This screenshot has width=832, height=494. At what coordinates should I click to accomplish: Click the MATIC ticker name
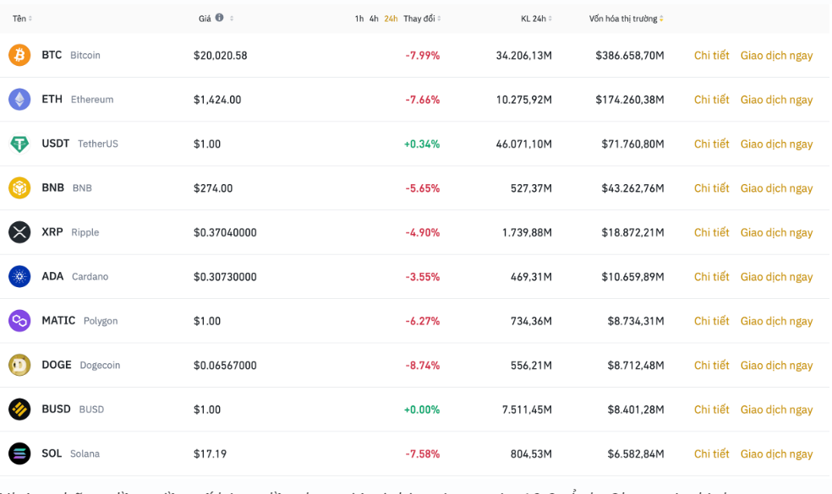click(x=58, y=321)
